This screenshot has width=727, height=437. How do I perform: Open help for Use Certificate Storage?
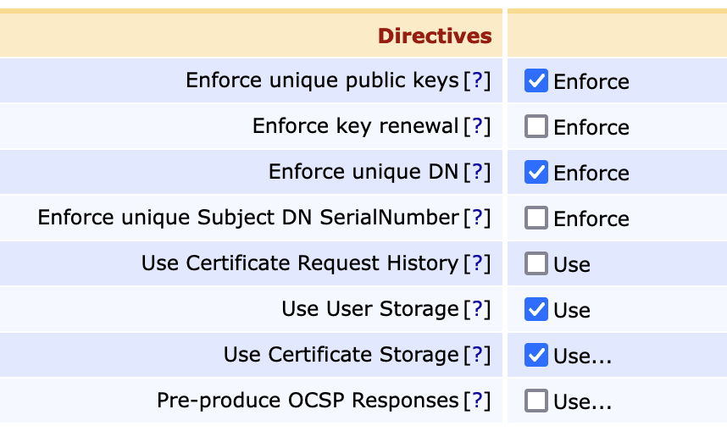[x=477, y=356]
